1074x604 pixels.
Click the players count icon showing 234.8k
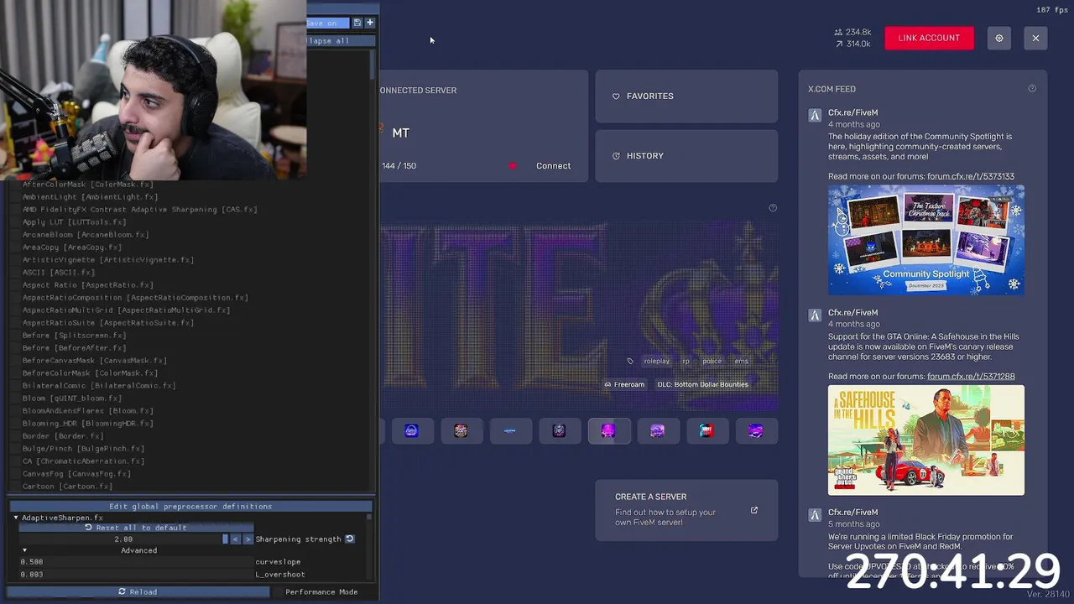pyautogui.click(x=838, y=32)
